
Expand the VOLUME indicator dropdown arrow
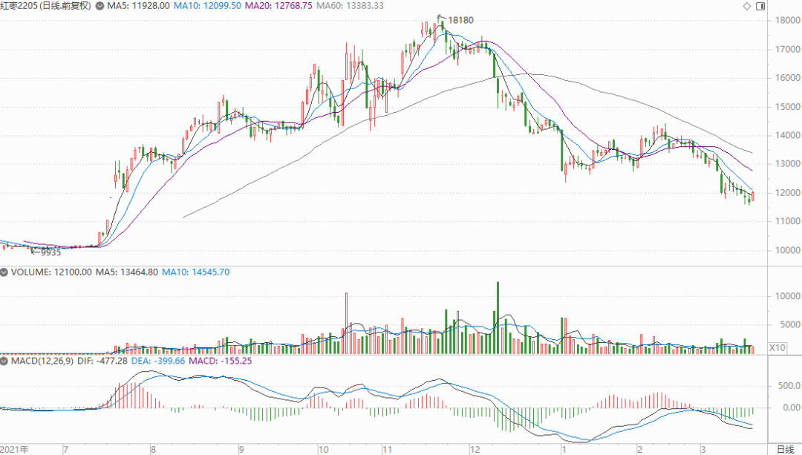coord(4,272)
